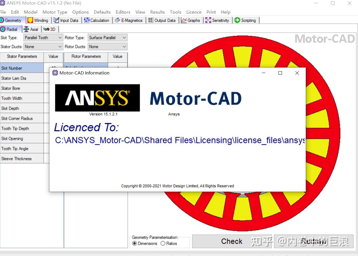358x256 pixels.
Task: Switch to the Axial view tab
Action: click(31, 29)
